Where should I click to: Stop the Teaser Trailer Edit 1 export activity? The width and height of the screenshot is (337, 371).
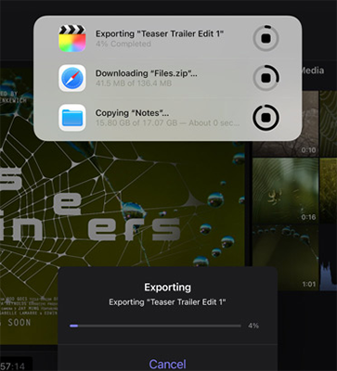click(x=266, y=39)
